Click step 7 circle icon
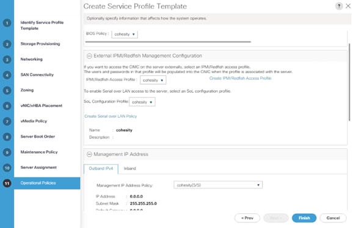The width and height of the screenshot is (353, 228). [x=7, y=121]
